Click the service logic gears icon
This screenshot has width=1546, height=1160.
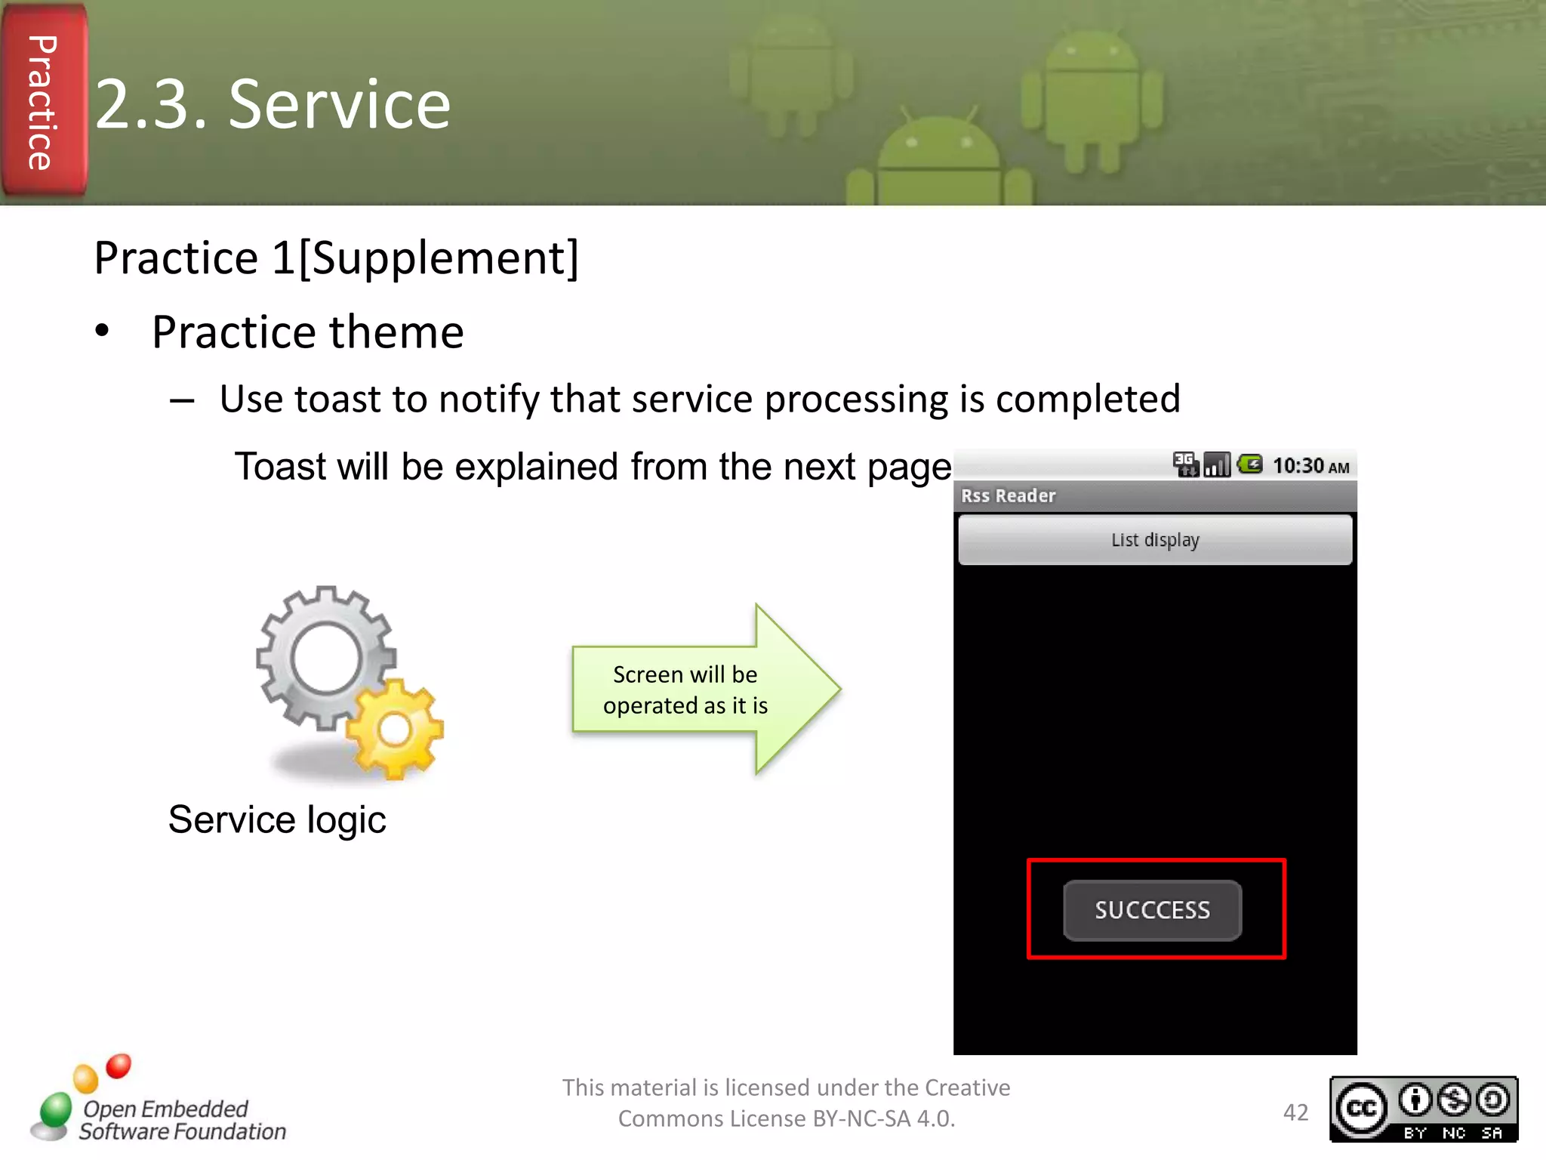click(x=350, y=683)
